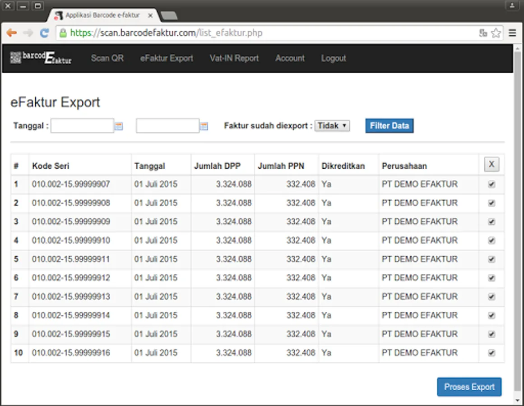Open the Chrome hamburger menu
The width and height of the screenshot is (524, 406).
pos(512,33)
